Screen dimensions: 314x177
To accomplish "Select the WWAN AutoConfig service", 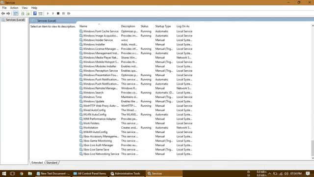I will point(136,132).
